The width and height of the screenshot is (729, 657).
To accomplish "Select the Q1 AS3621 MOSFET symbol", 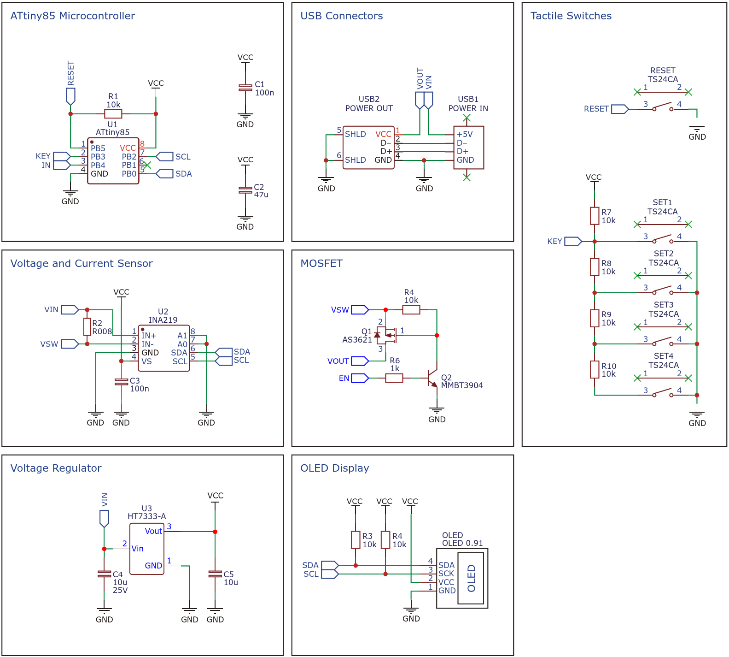I will coord(386,335).
